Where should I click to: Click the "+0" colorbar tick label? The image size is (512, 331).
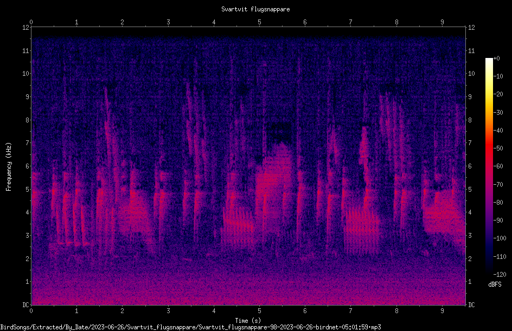click(x=496, y=59)
